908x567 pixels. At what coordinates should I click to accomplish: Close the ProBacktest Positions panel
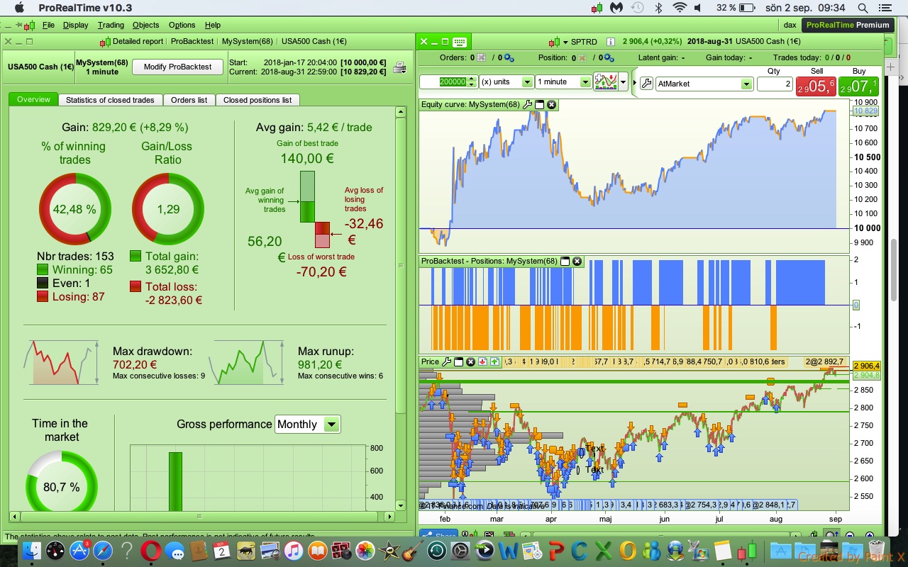point(577,261)
